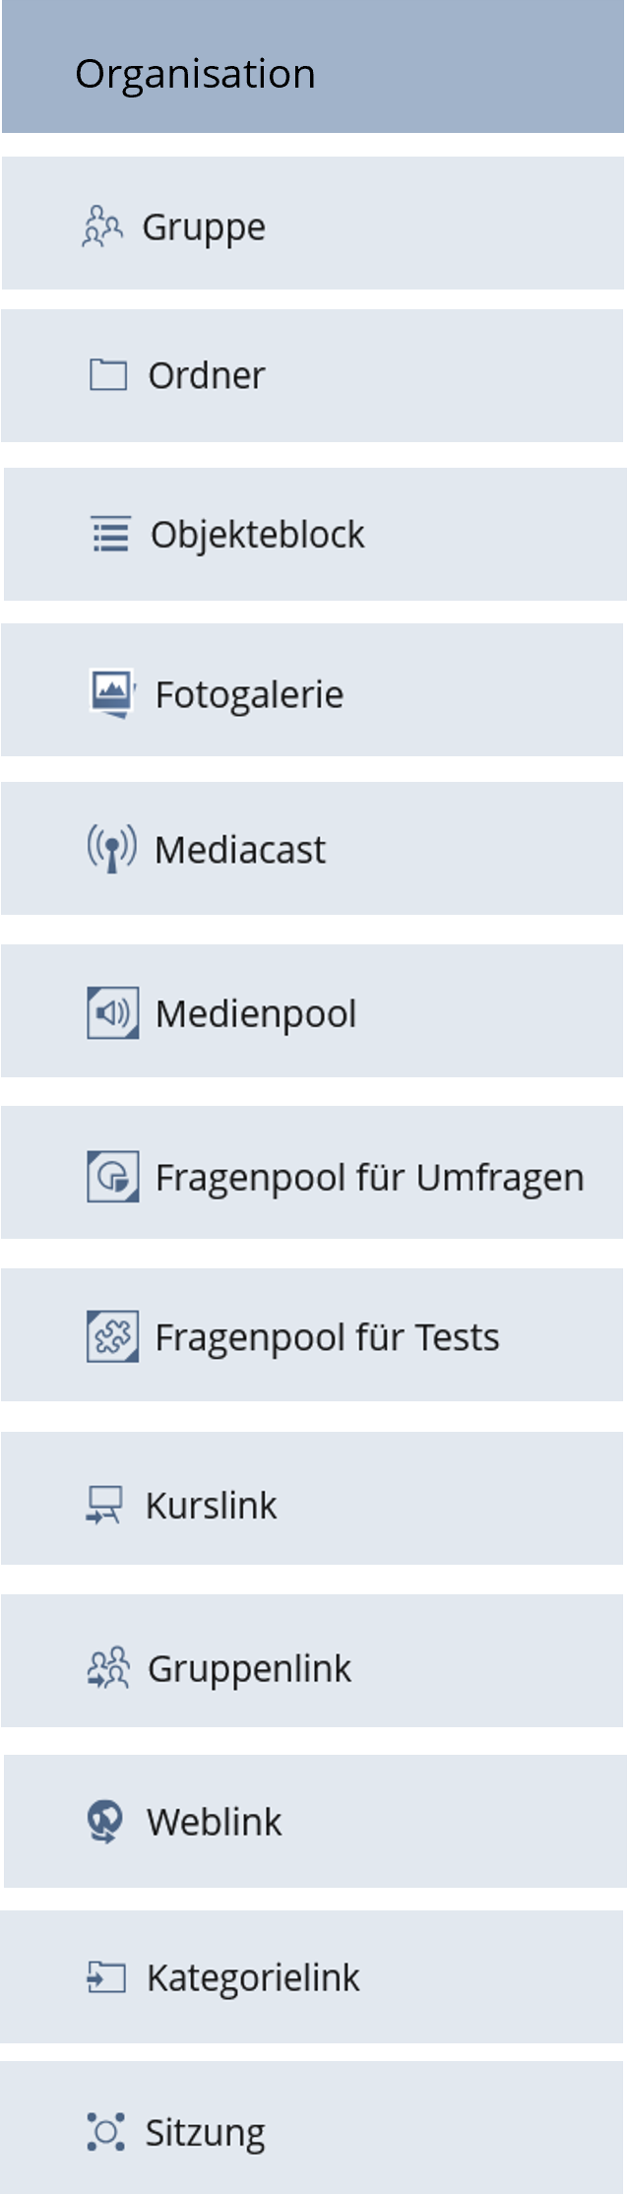Select the Medienpool speaker icon

tap(110, 1011)
